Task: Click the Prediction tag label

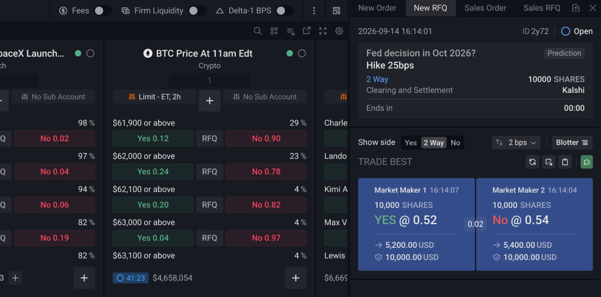Action: click(x=564, y=53)
